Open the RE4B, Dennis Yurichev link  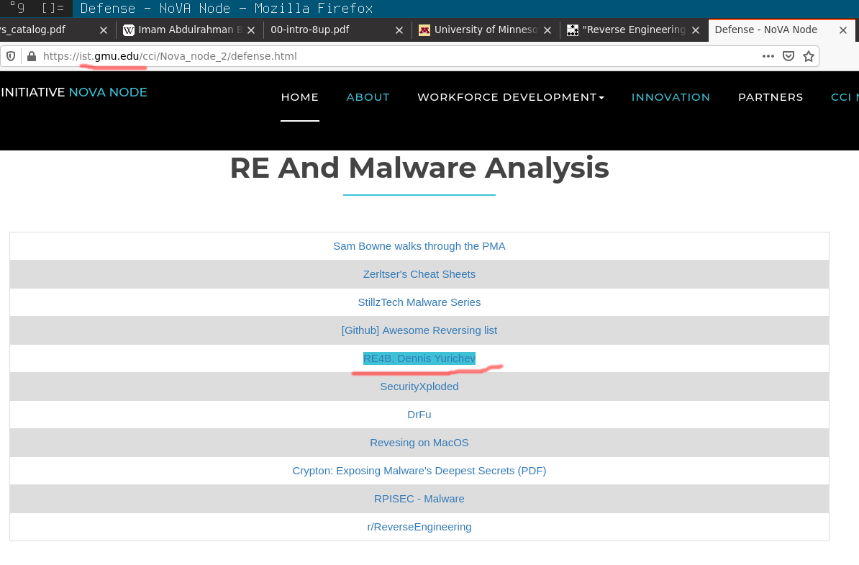(419, 358)
